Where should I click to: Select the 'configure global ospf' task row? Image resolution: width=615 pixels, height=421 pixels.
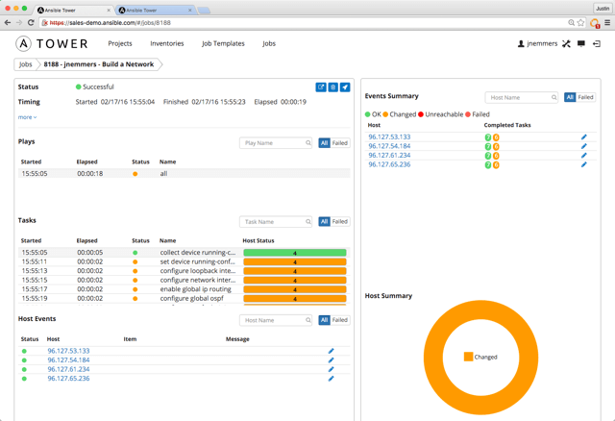(x=184, y=299)
